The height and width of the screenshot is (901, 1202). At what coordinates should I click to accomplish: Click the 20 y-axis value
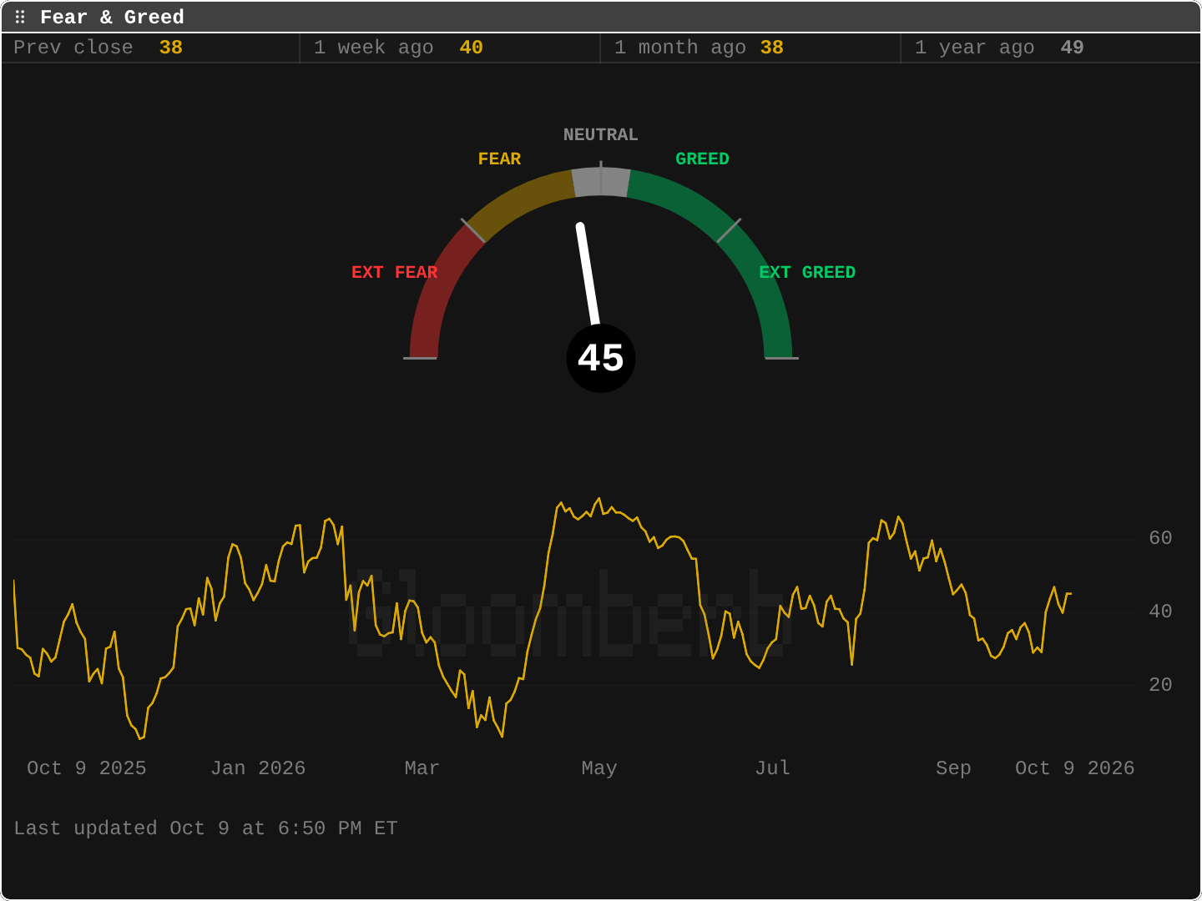(x=1160, y=685)
